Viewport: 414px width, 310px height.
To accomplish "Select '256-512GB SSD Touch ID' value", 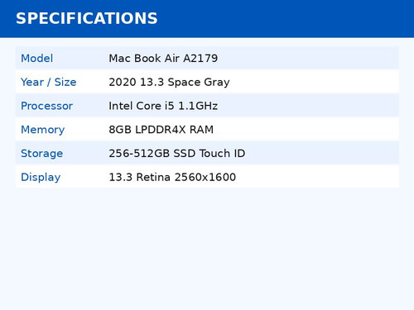I will click(x=177, y=154).
